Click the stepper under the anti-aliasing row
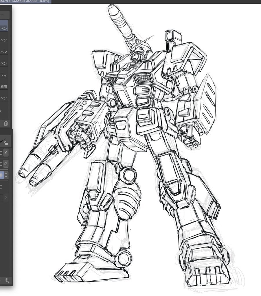Image resolution: width=261 pixels, height=296 pixels. tap(1, 187)
